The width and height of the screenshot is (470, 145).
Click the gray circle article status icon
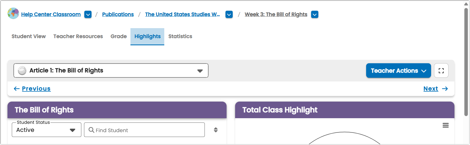[22, 70]
